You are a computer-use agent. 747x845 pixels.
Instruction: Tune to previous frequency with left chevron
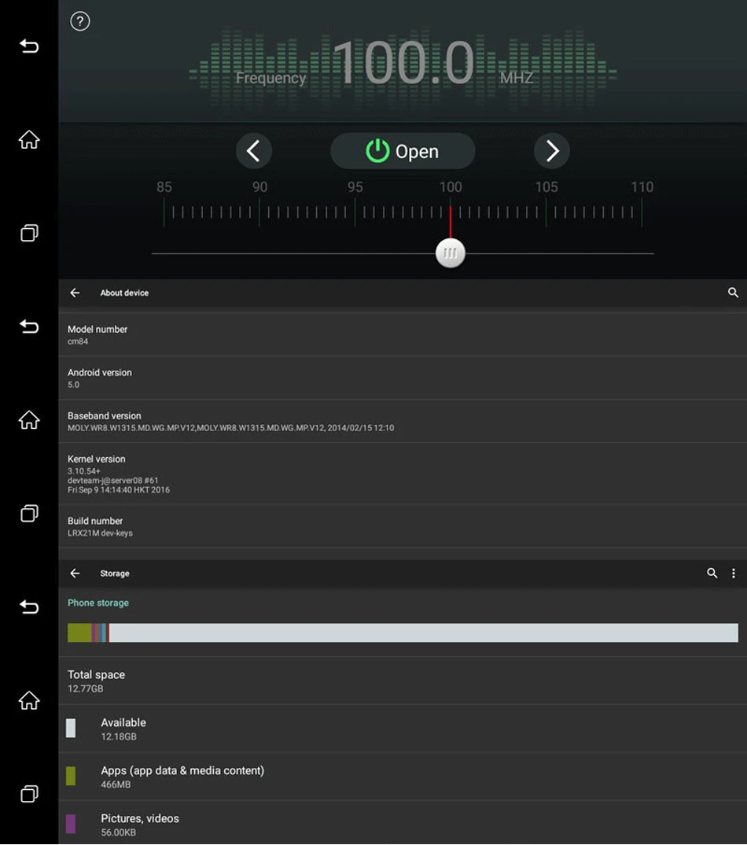[x=254, y=151]
